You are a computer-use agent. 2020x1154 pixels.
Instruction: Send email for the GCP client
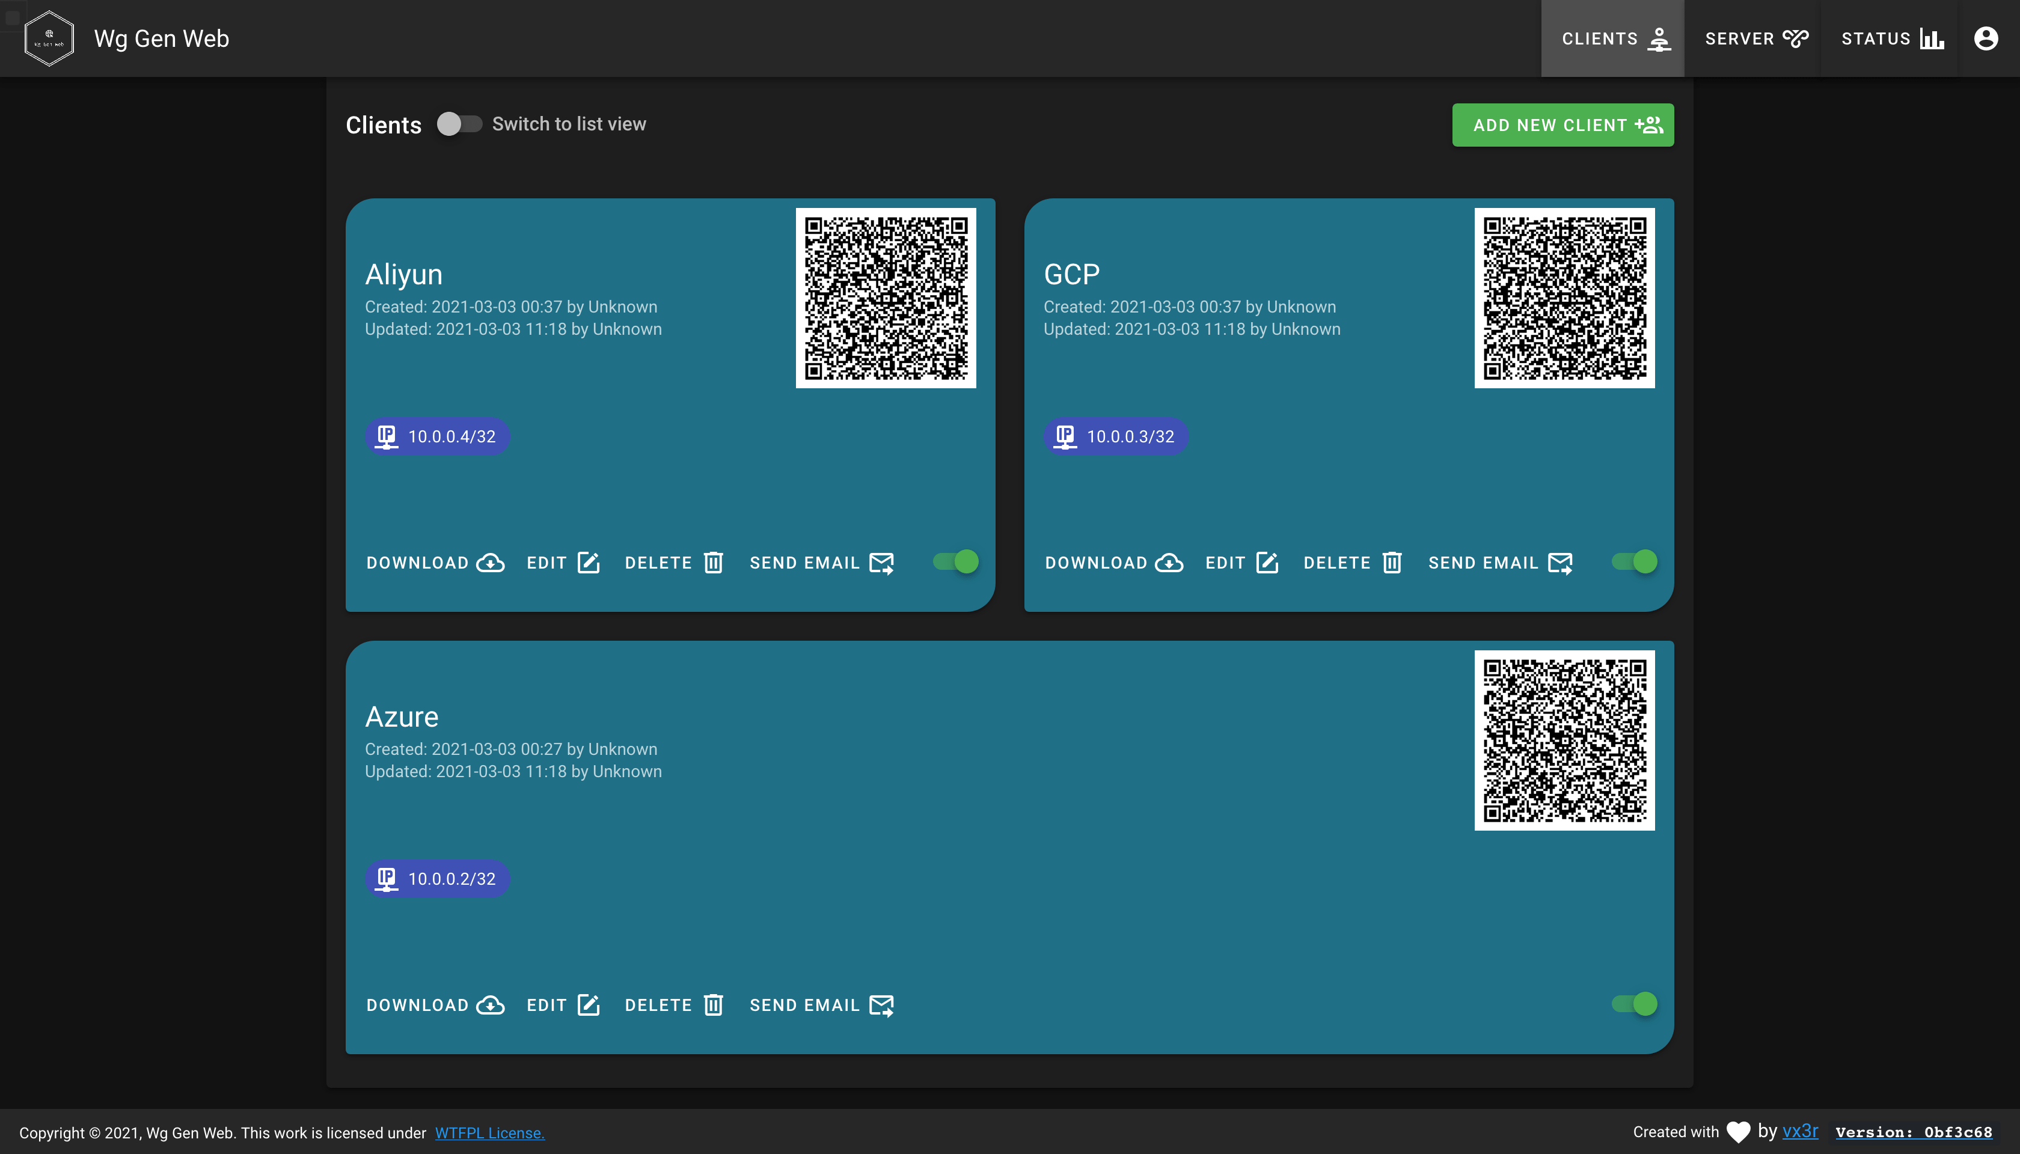(x=1499, y=563)
